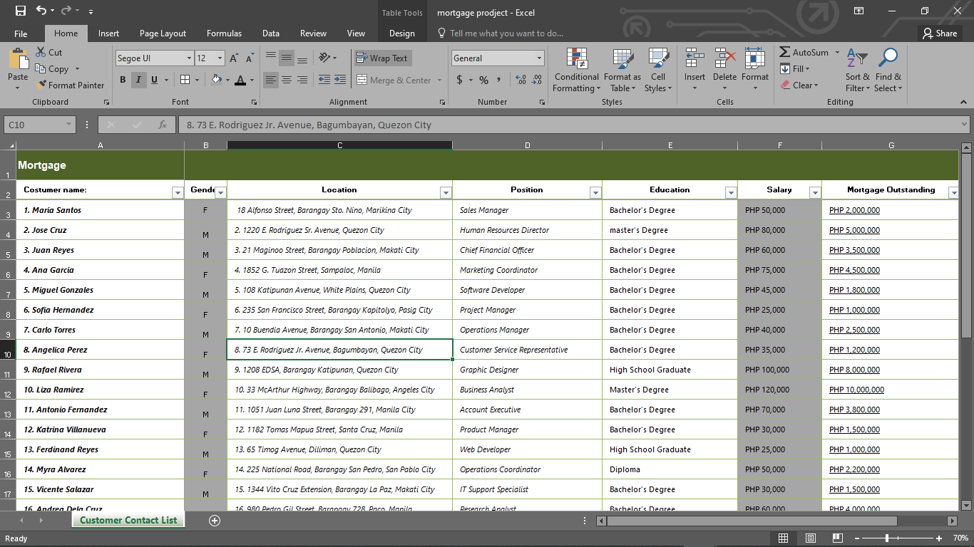The image size is (974, 547).
Task: Switch to the Page Layout tab
Action: point(163,33)
